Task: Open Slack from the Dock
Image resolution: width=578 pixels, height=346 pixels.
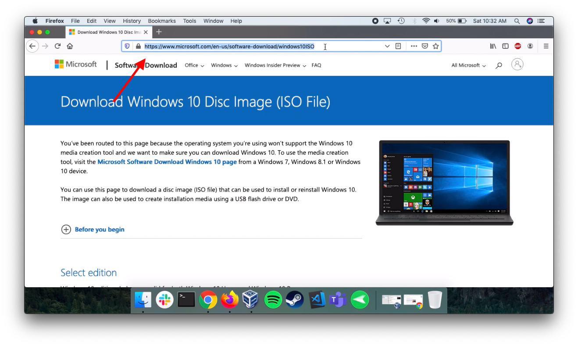Action: (165, 300)
